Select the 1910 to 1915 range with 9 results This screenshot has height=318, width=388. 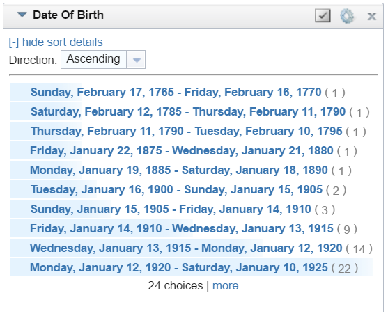coord(182,228)
